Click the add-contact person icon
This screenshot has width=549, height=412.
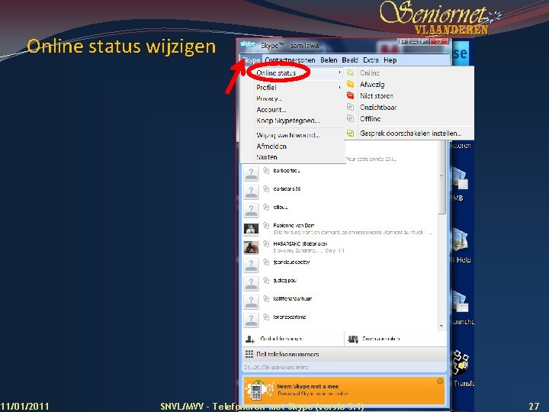tap(249, 339)
